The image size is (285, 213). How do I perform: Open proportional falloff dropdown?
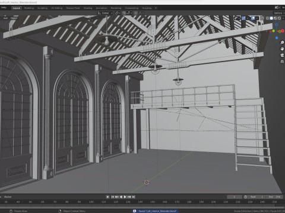(141, 13)
